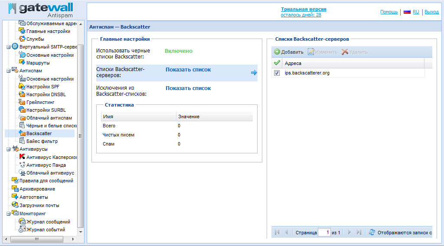Click the Антивирус Панда icon
This screenshot has height=246, width=444.
22,165
